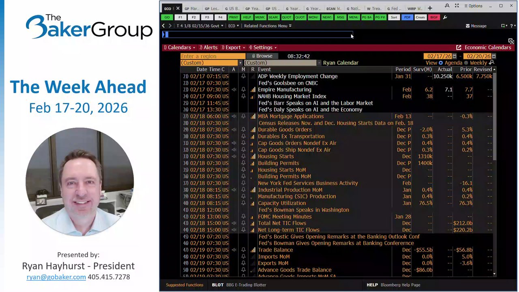Click relevance bars icon for Building Permits

253,163
